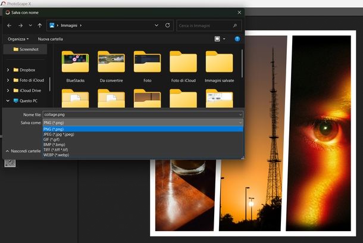Expand the Dropbox tree node
363x243 pixels.
8,70
